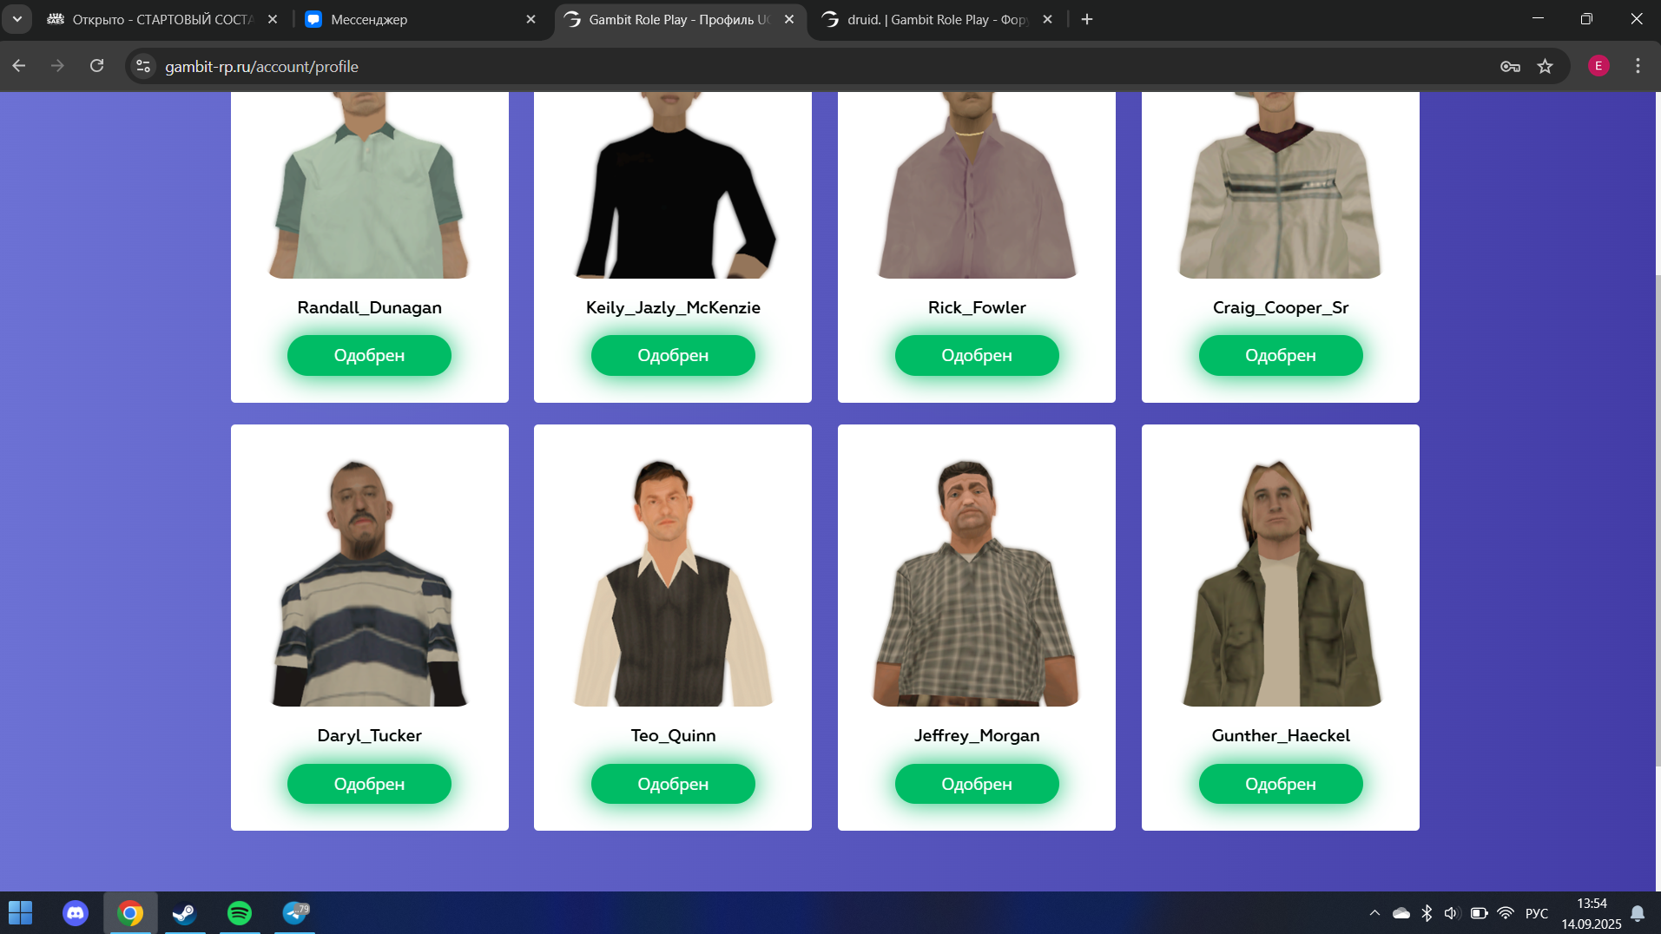Close the Открыто - СТАРТОВЫЙ СОСТАВ tab
Viewport: 1661px width, 934px height.
tap(273, 19)
